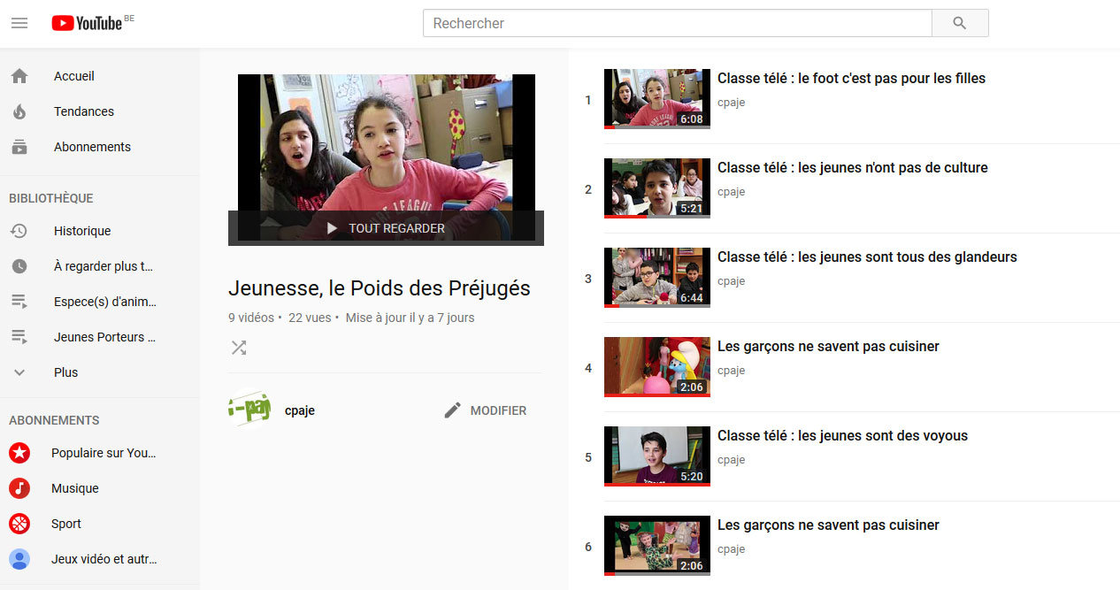Click the Sport channel icon
This screenshot has width=1120, height=590.
click(19, 524)
